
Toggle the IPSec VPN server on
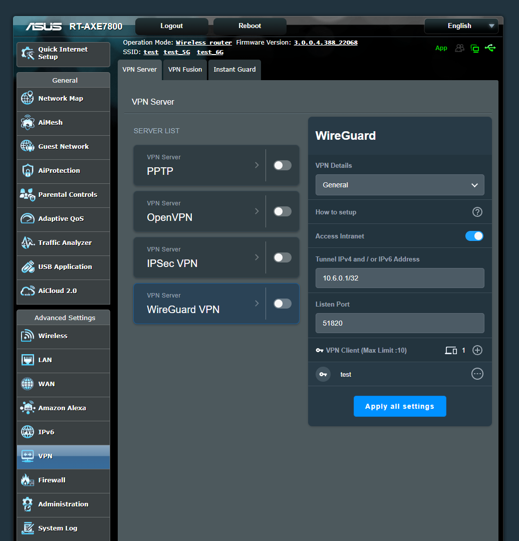click(282, 257)
